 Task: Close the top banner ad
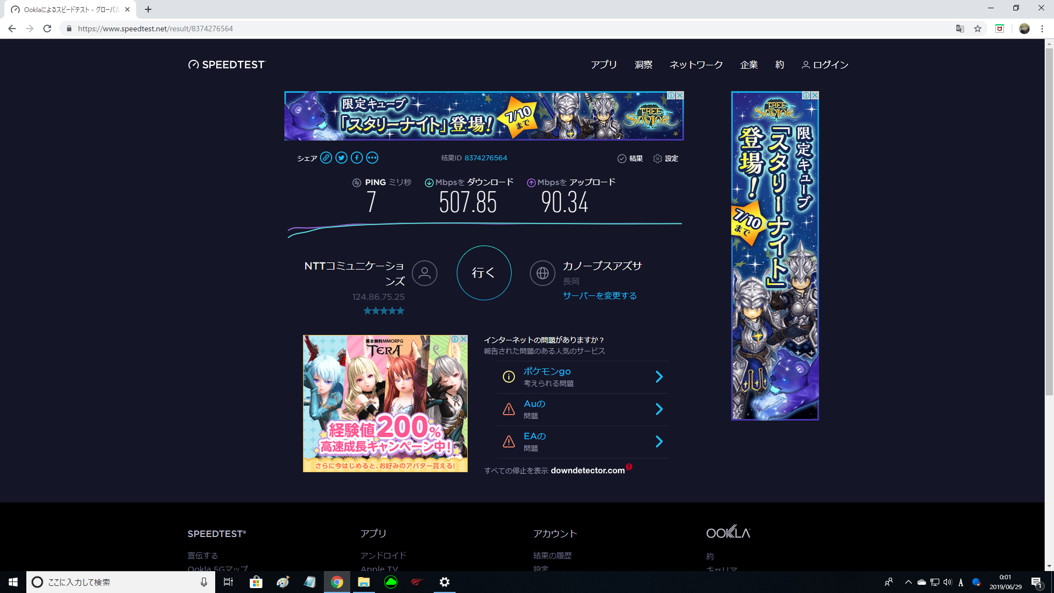[x=680, y=95]
